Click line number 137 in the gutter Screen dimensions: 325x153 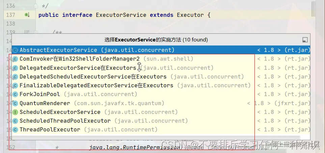(10, 15)
